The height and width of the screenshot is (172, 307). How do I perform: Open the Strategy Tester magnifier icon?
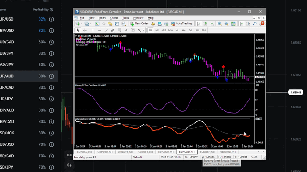point(124,24)
